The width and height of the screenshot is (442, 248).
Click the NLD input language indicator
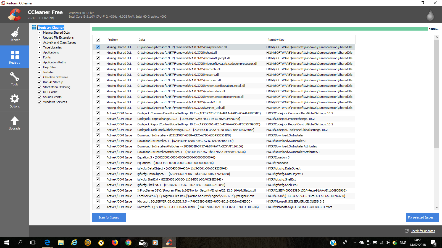[x=403, y=242]
